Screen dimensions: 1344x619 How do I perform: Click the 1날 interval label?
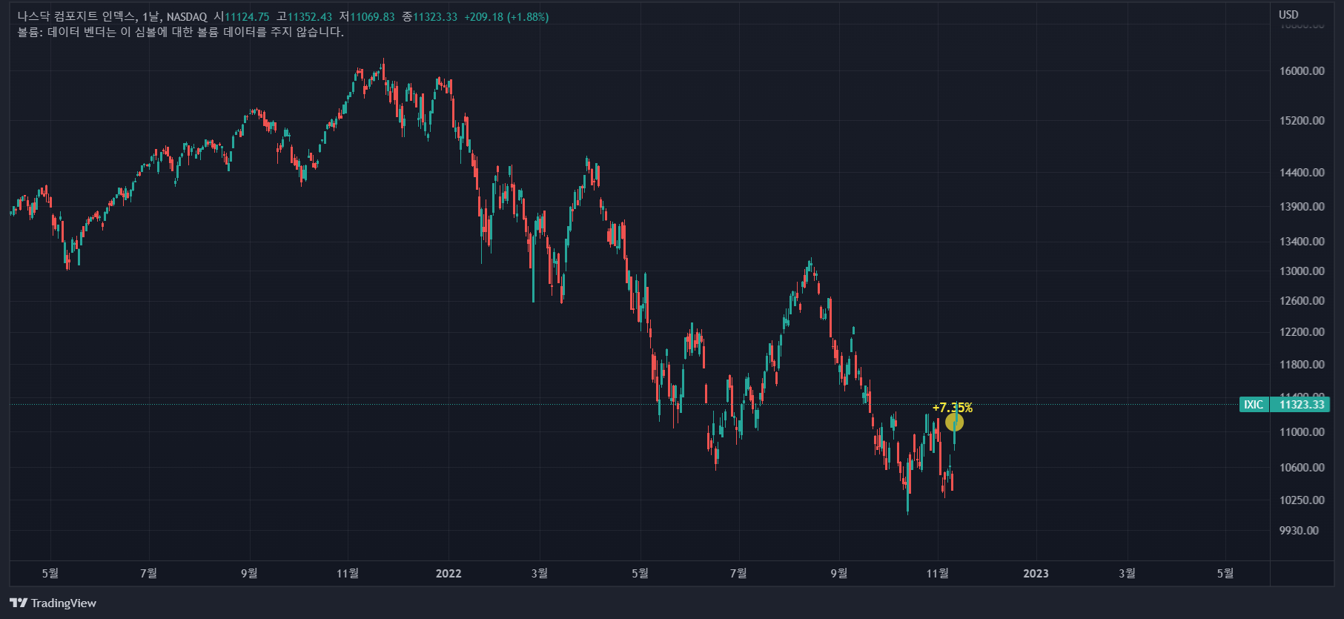(x=151, y=16)
